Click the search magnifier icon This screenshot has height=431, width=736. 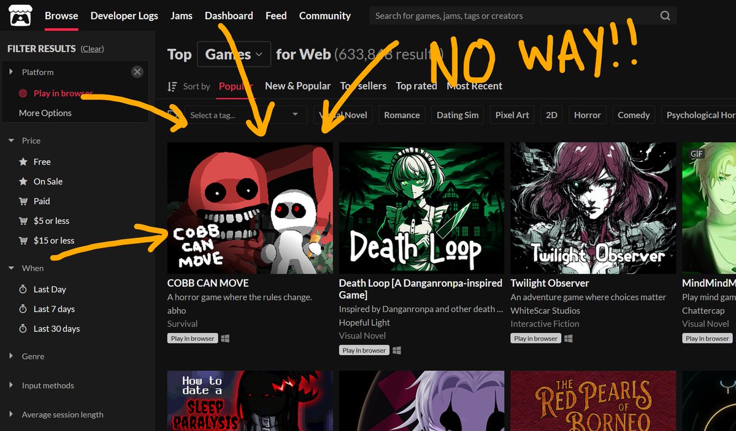(x=665, y=16)
